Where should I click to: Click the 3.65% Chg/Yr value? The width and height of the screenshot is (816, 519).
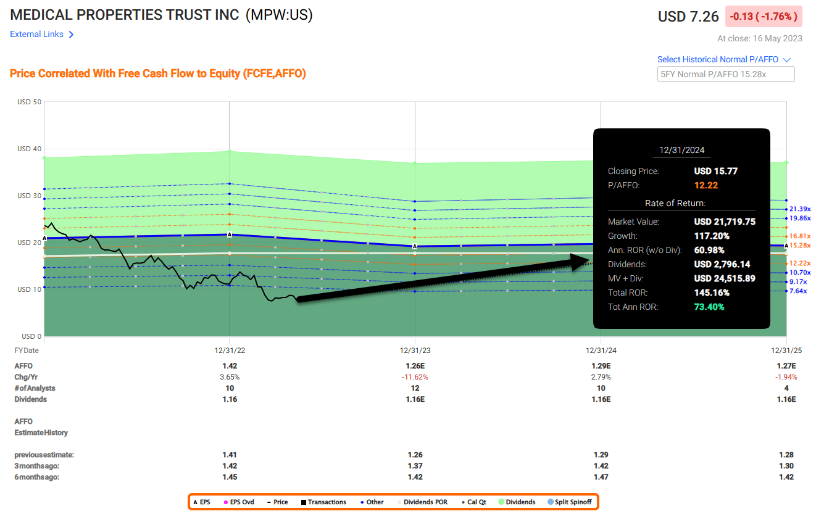[230, 377]
